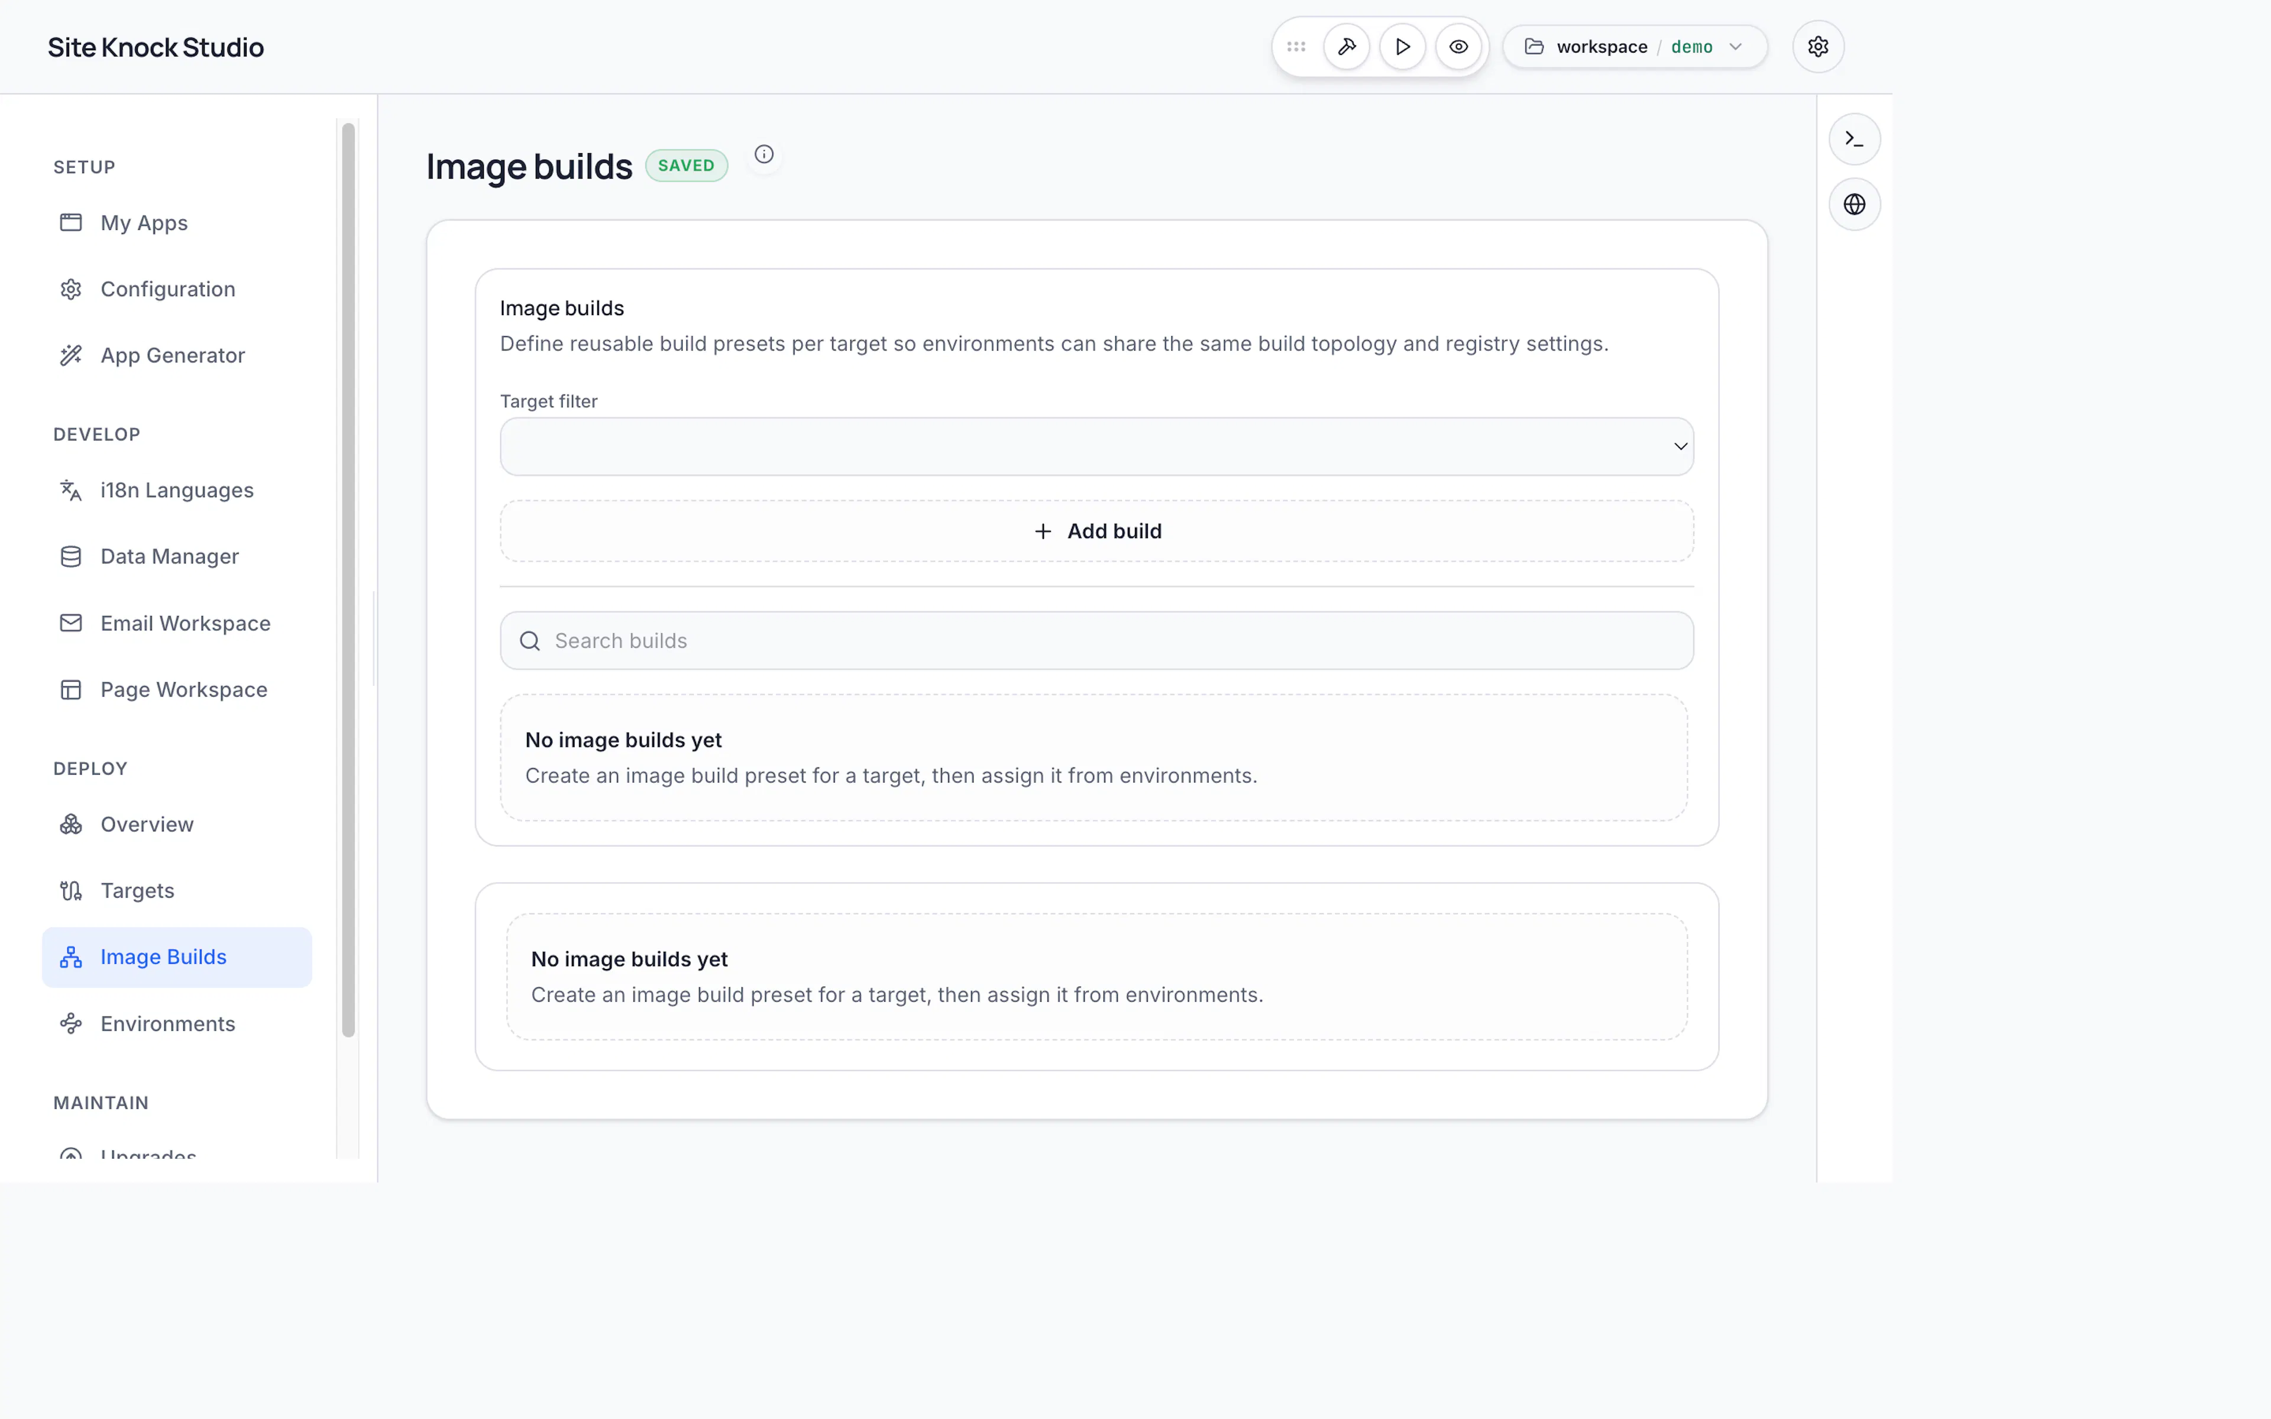
Task: Click the hammer build icon in toolbar
Action: tap(1347, 47)
